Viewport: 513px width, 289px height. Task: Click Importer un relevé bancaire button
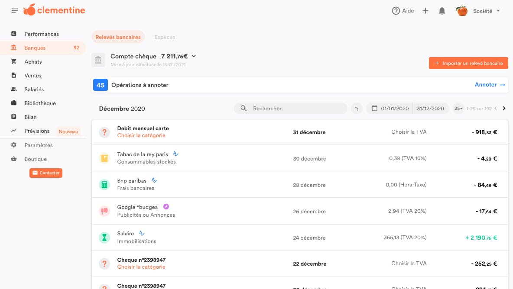tap(468, 63)
